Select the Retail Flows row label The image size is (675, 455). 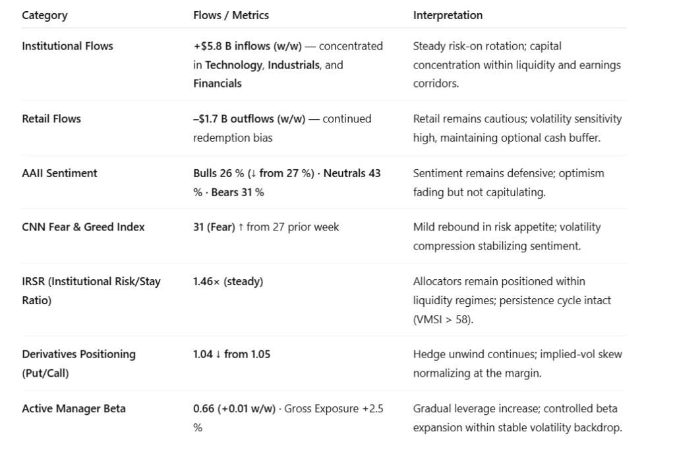pos(51,119)
